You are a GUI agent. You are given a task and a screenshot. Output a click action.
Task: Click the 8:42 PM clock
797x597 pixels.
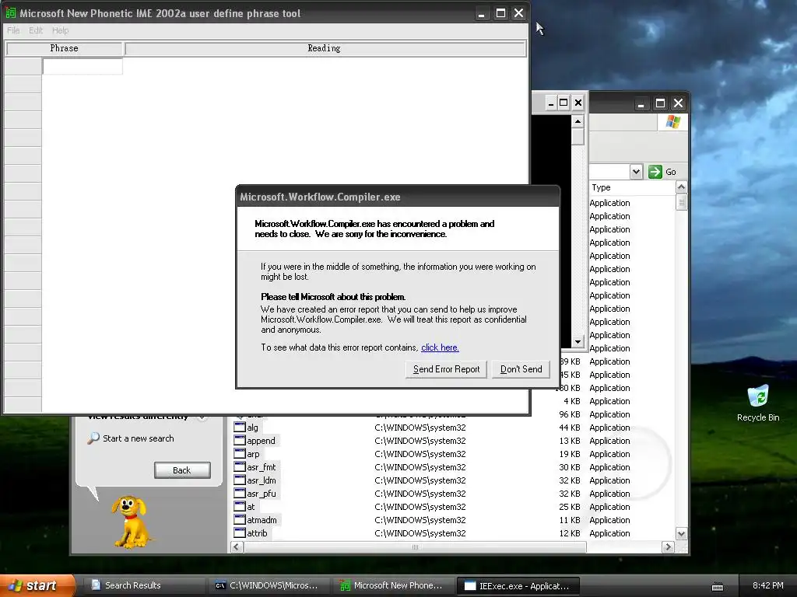(x=767, y=585)
